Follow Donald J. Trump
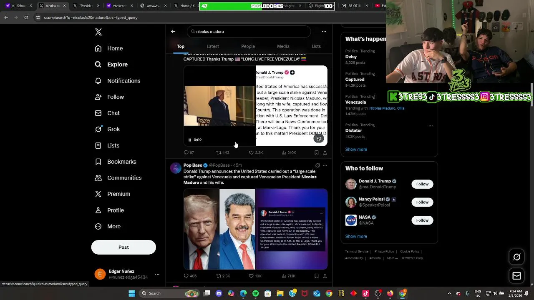The height and width of the screenshot is (300, 534). click(422, 184)
